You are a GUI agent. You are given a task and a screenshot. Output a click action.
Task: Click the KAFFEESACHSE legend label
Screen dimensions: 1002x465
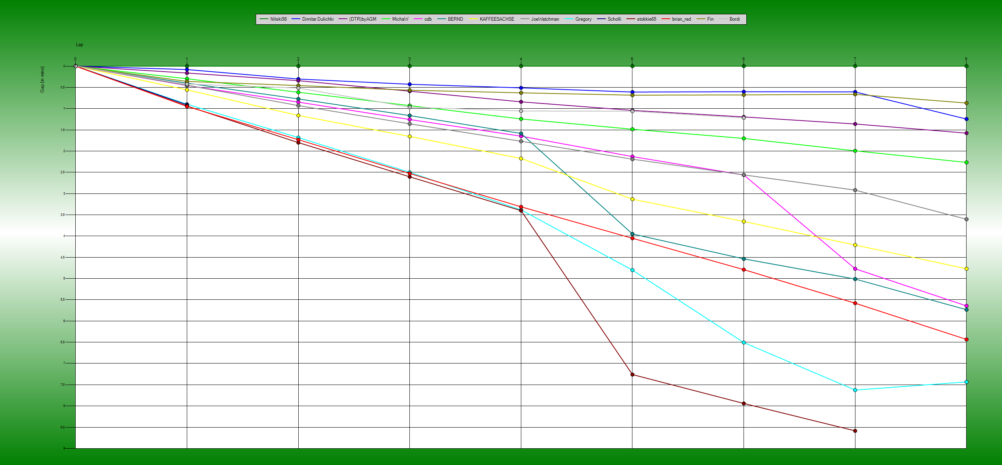pyautogui.click(x=496, y=19)
